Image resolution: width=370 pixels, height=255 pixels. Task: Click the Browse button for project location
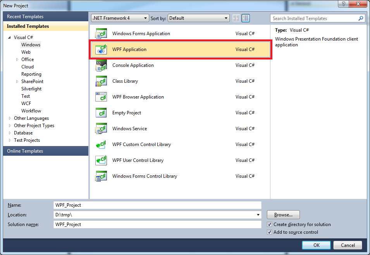283,215
